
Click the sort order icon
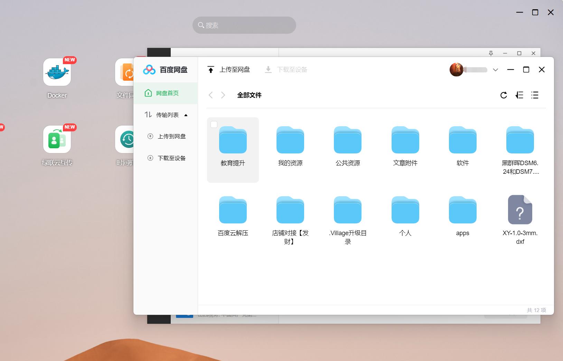pyautogui.click(x=519, y=95)
